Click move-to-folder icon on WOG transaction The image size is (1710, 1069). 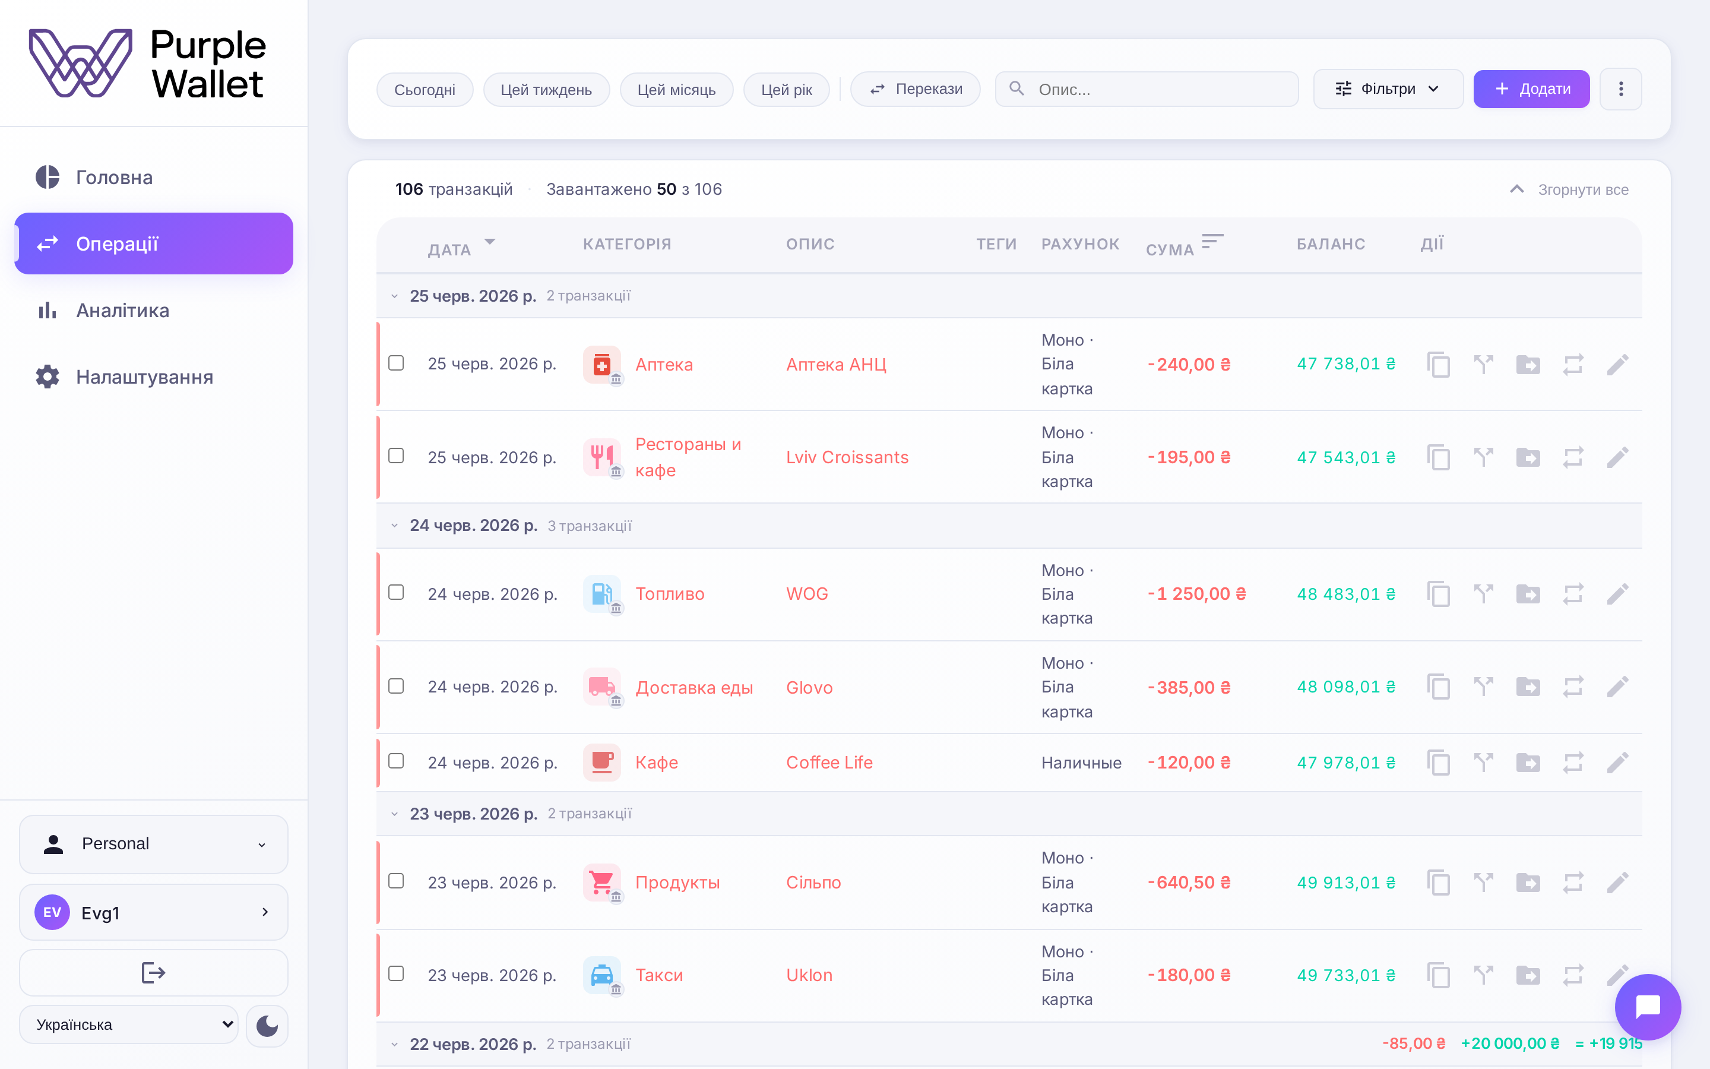[x=1528, y=594]
